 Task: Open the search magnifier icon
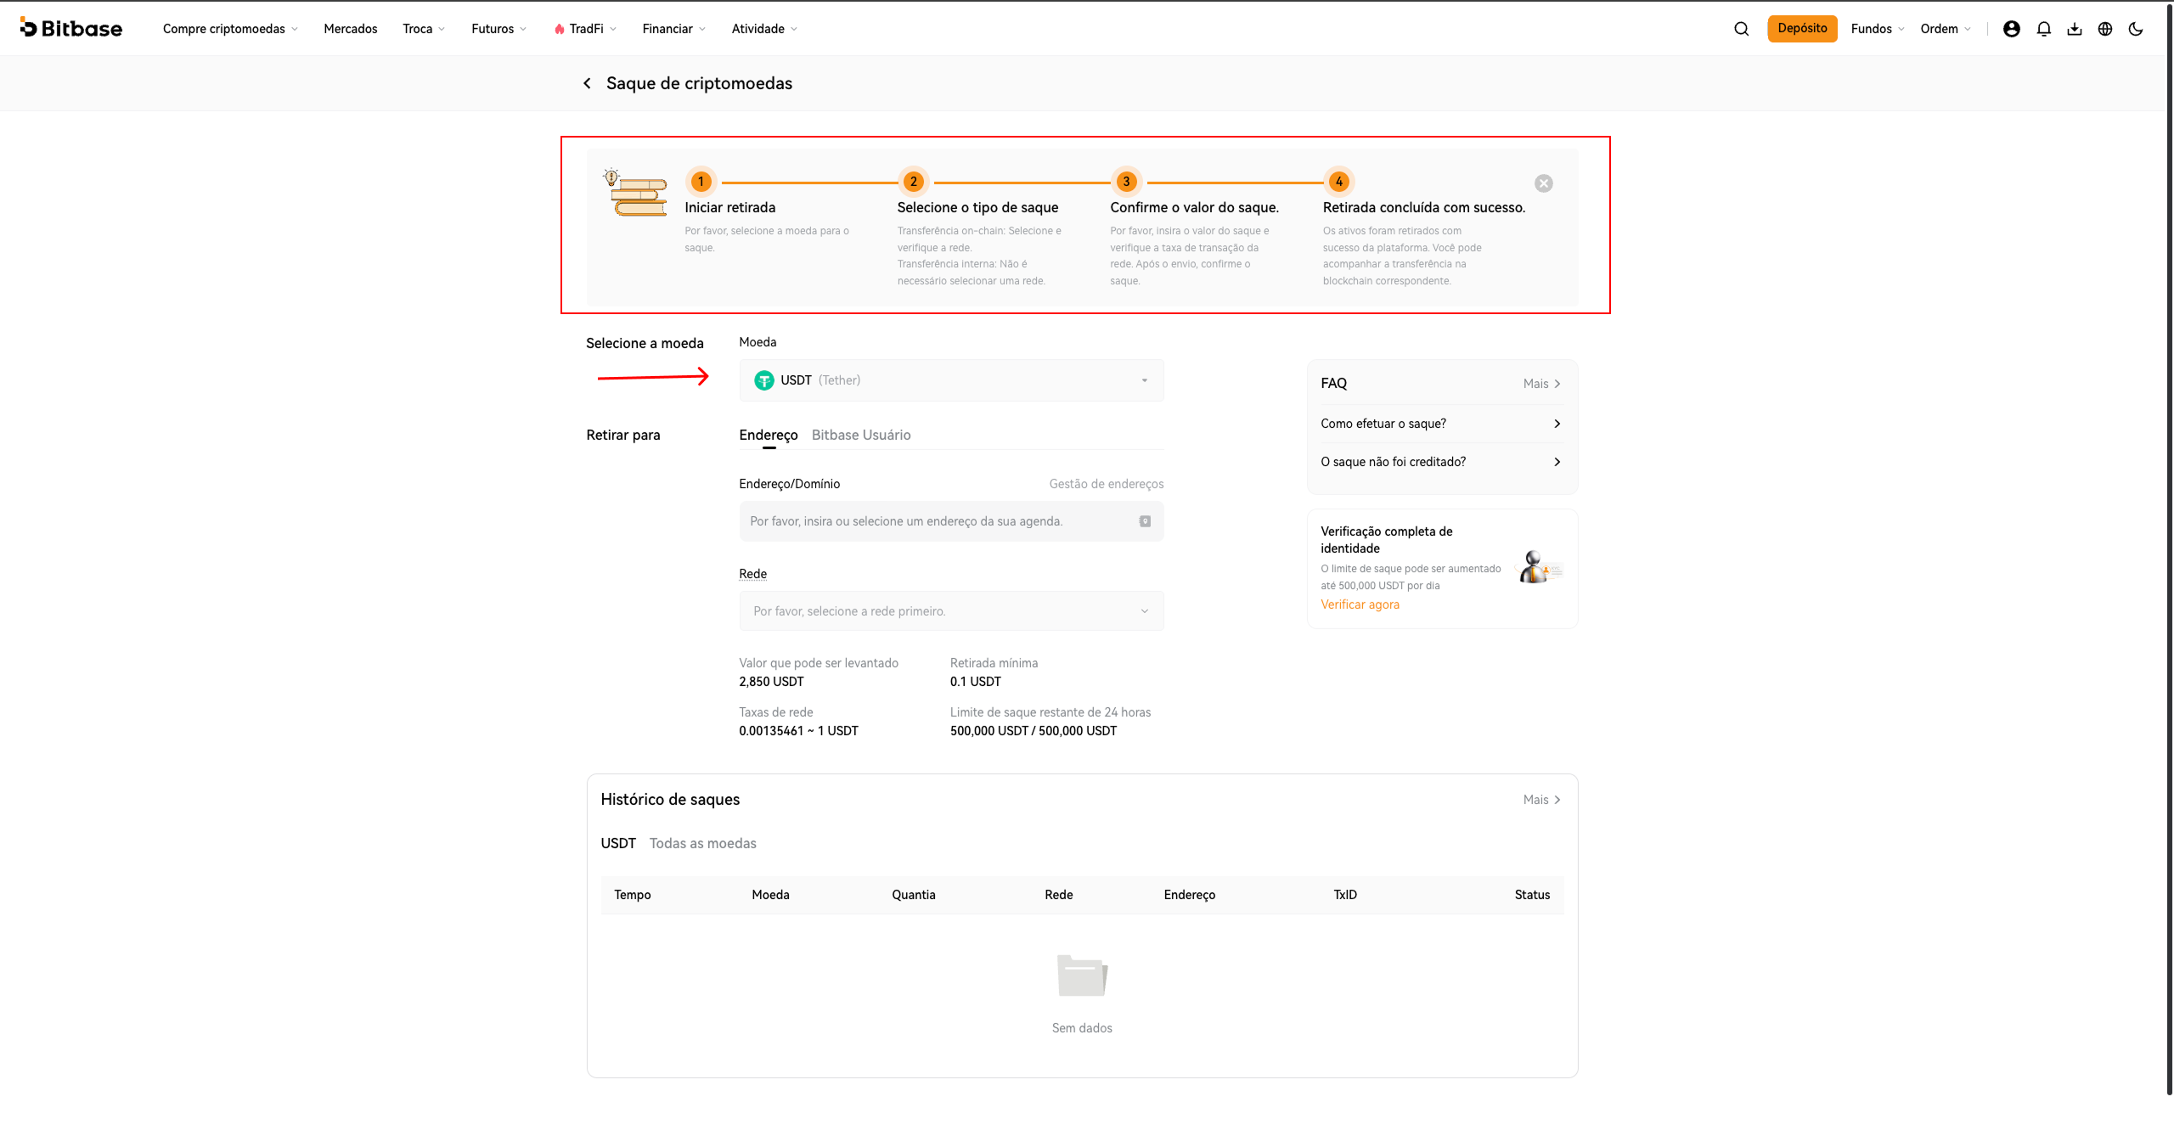tap(1741, 29)
